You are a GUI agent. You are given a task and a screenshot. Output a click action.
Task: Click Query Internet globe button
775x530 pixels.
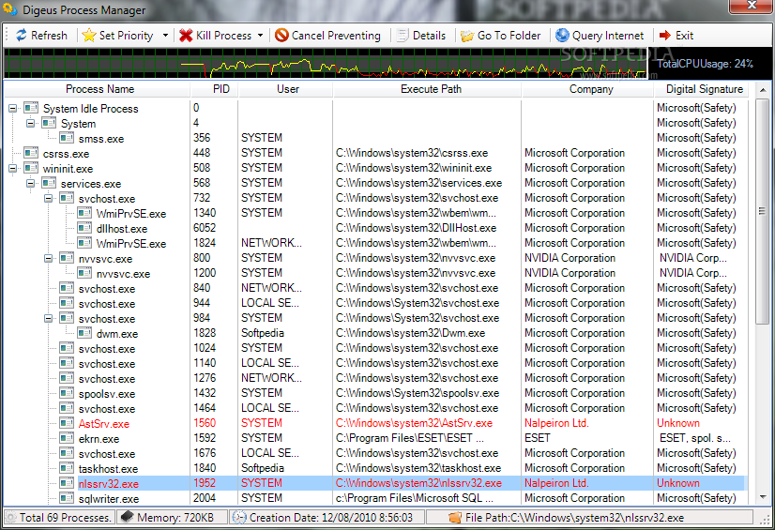(599, 36)
